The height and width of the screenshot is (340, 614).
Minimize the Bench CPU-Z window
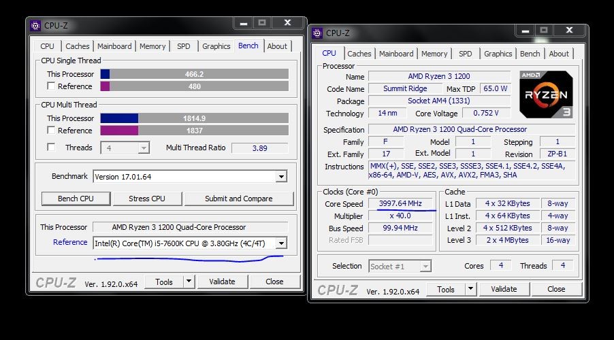pos(244,23)
